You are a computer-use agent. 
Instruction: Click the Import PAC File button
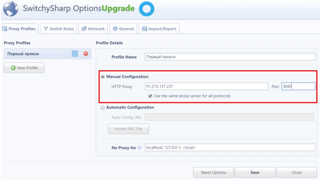point(129,129)
